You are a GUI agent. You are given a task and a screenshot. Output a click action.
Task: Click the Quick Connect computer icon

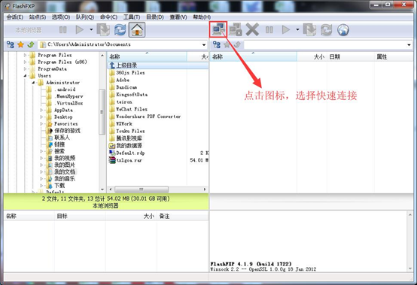218,29
